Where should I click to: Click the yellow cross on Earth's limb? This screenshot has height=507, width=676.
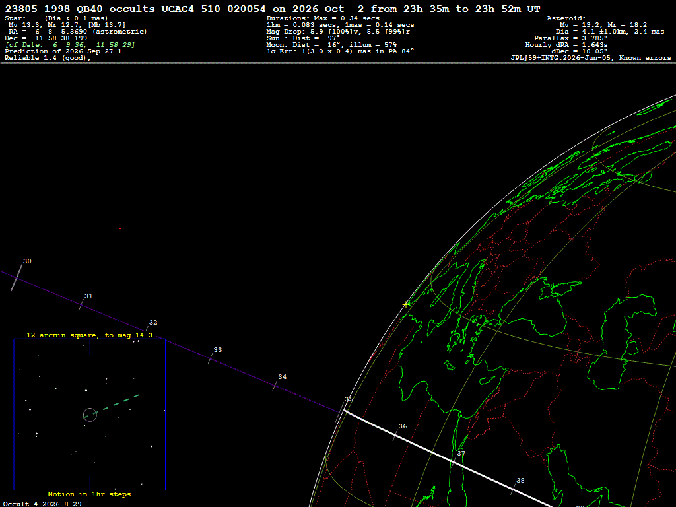click(x=406, y=304)
